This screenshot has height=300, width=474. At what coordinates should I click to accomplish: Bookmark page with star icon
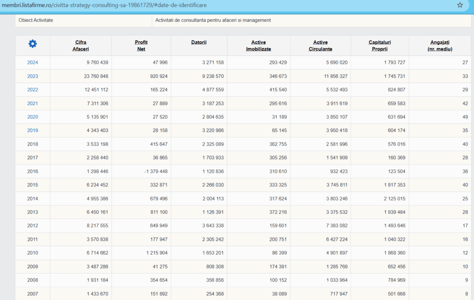pyautogui.click(x=460, y=5)
